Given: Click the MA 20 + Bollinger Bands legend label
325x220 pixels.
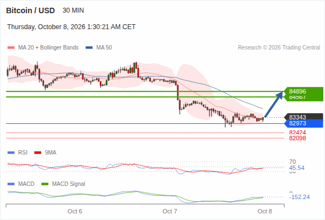Looking at the screenshot, I should pyautogui.click(x=48, y=48).
